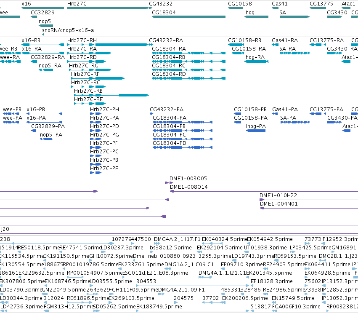Screen dimensions: 358x313
Task: Click the x16-RB transcript label
Action: (31, 40)
